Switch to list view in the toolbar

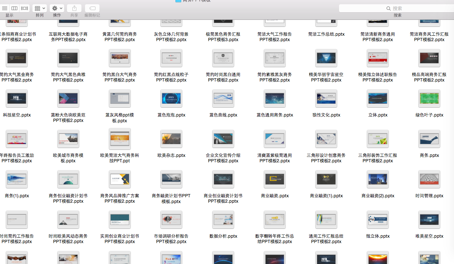[5, 8]
